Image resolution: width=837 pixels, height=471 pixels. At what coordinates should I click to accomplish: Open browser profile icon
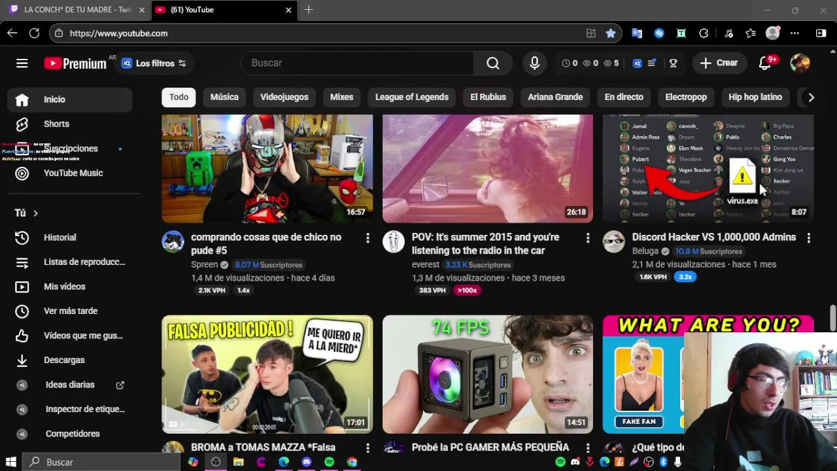click(x=773, y=33)
